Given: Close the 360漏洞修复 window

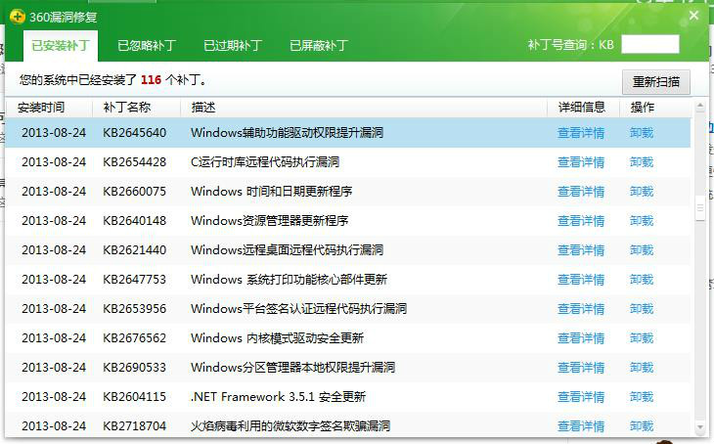Looking at the screenshot, I should tap(693, 16).
